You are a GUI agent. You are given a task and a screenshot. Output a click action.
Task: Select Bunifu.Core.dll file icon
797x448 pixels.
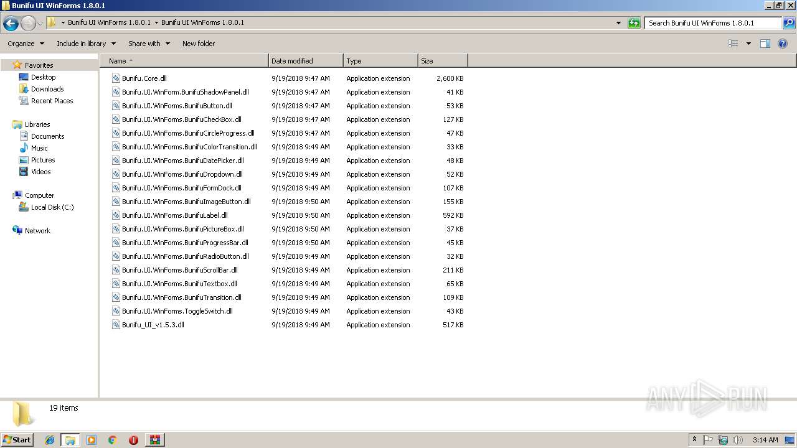point(116,78)
